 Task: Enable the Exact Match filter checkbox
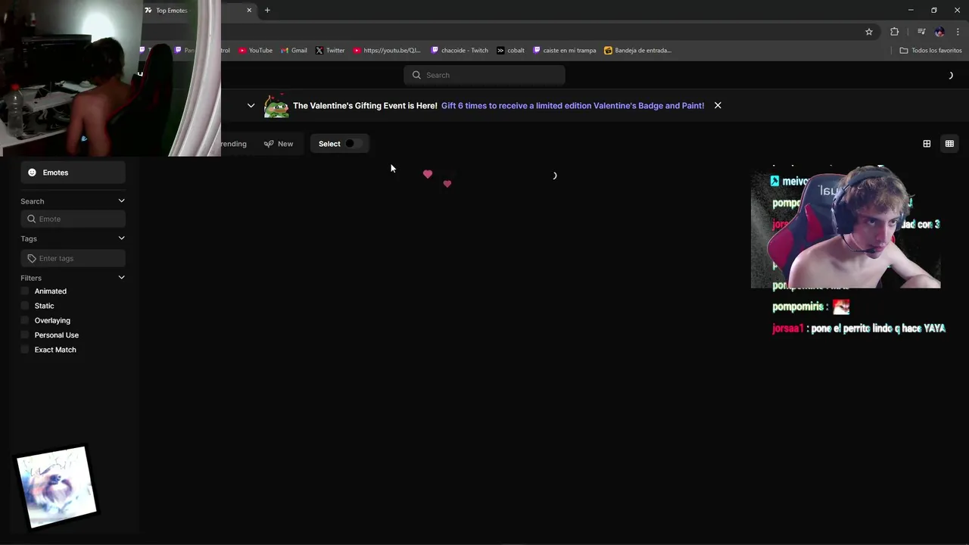(x=25, y=350)
